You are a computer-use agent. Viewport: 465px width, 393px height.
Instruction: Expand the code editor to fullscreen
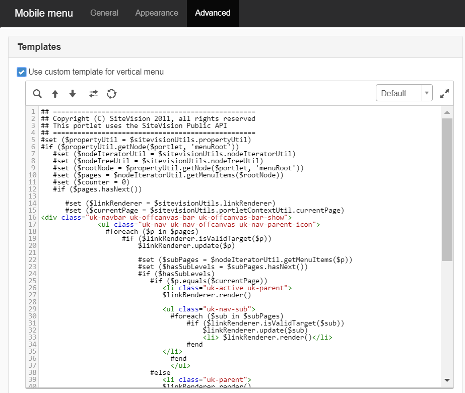click(x=444, y=94)
